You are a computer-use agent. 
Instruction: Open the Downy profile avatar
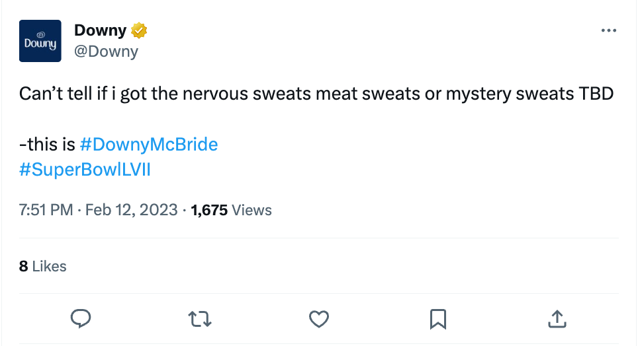click(x=40, y=41)
